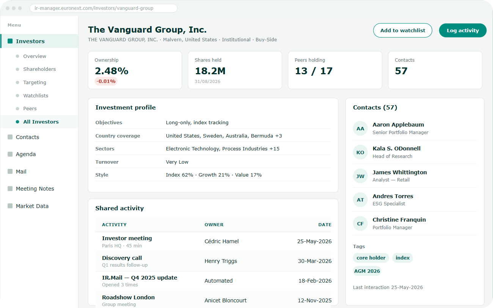
Task: Open Aaron Applebaum's contact entry
Action: (x=415, y=128)
